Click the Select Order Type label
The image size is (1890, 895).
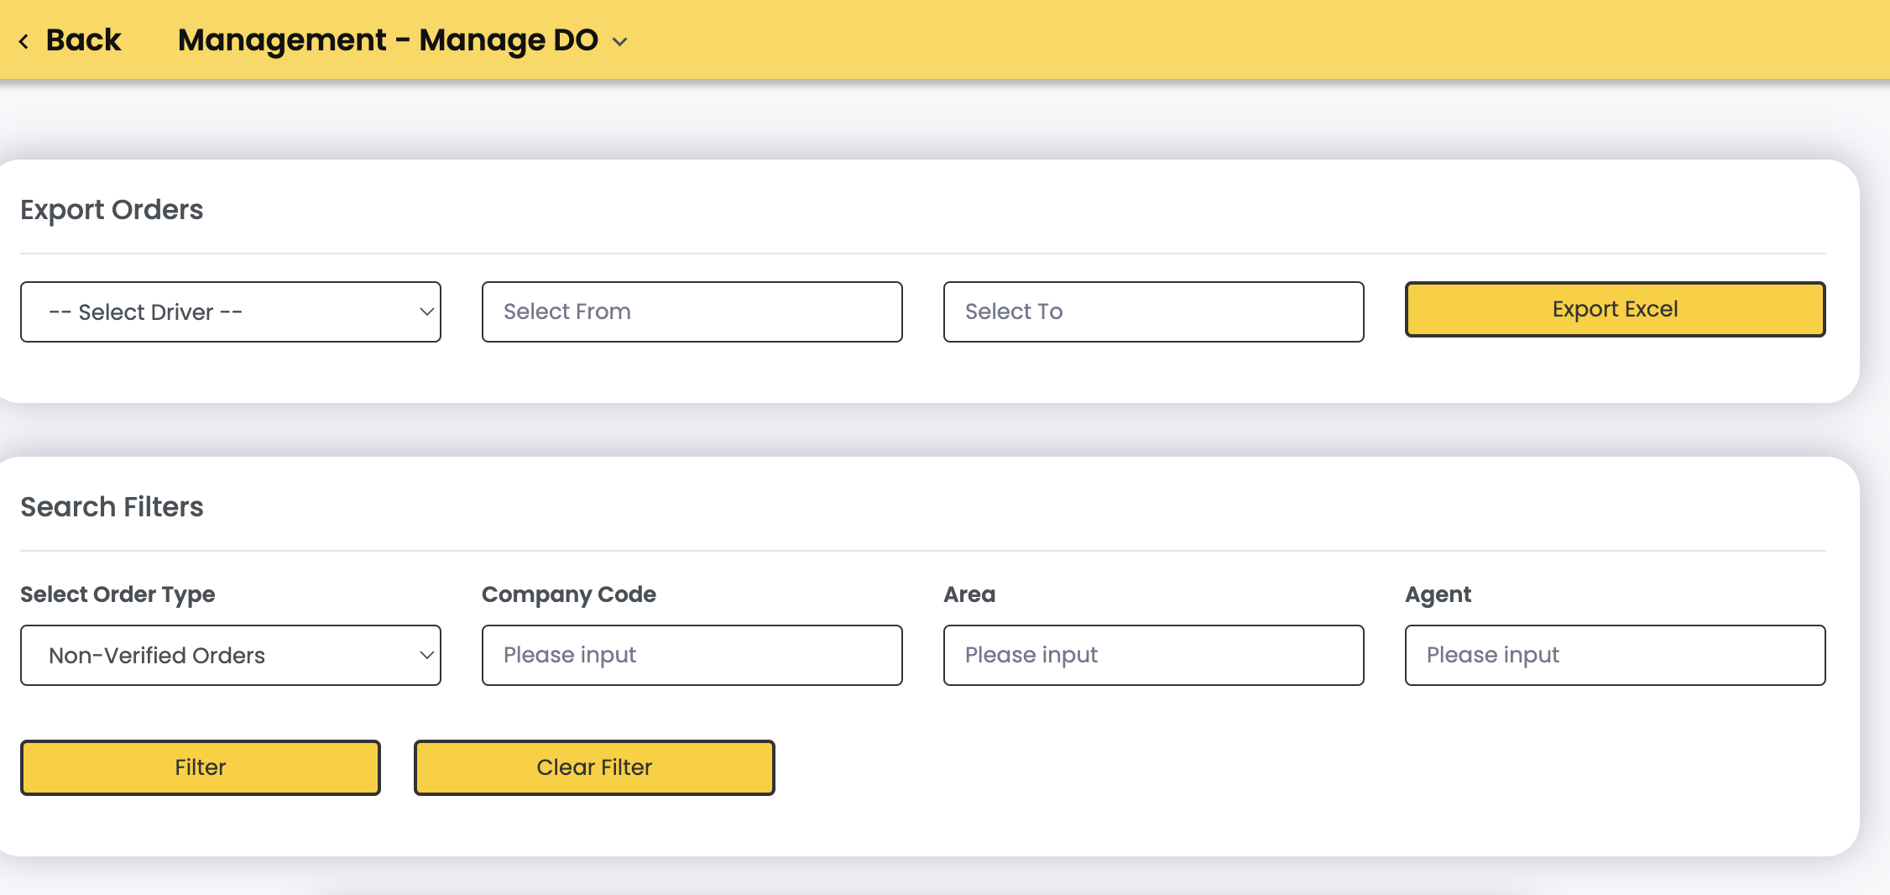pyautogui.click(x=117, y=594)
